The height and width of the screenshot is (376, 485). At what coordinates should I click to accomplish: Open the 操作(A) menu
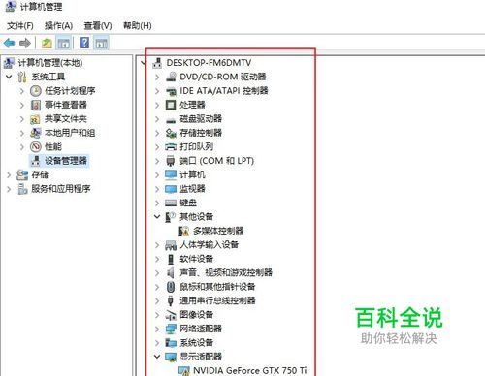pos(58,25)
